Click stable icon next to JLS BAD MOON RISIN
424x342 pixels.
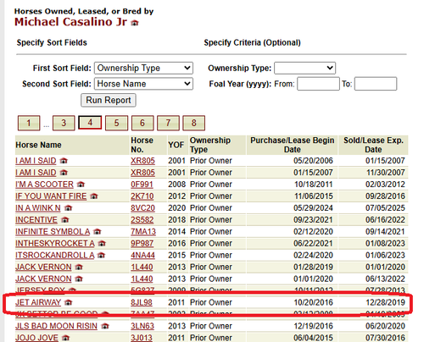point(105,326)
